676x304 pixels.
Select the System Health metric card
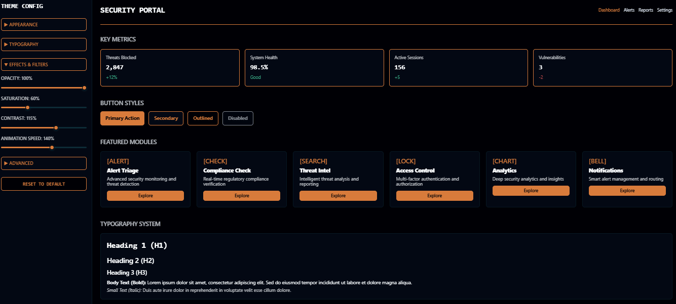(x=314, y=68)
